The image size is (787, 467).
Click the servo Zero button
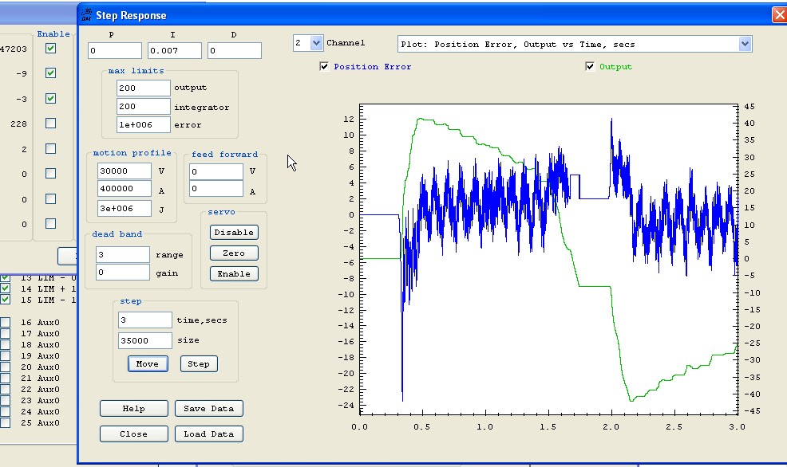click(x=234, y=253)
